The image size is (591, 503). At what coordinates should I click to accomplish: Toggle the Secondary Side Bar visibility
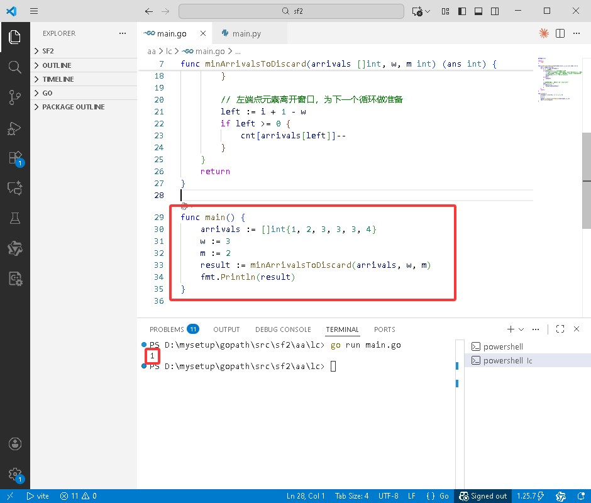[495, 11]
